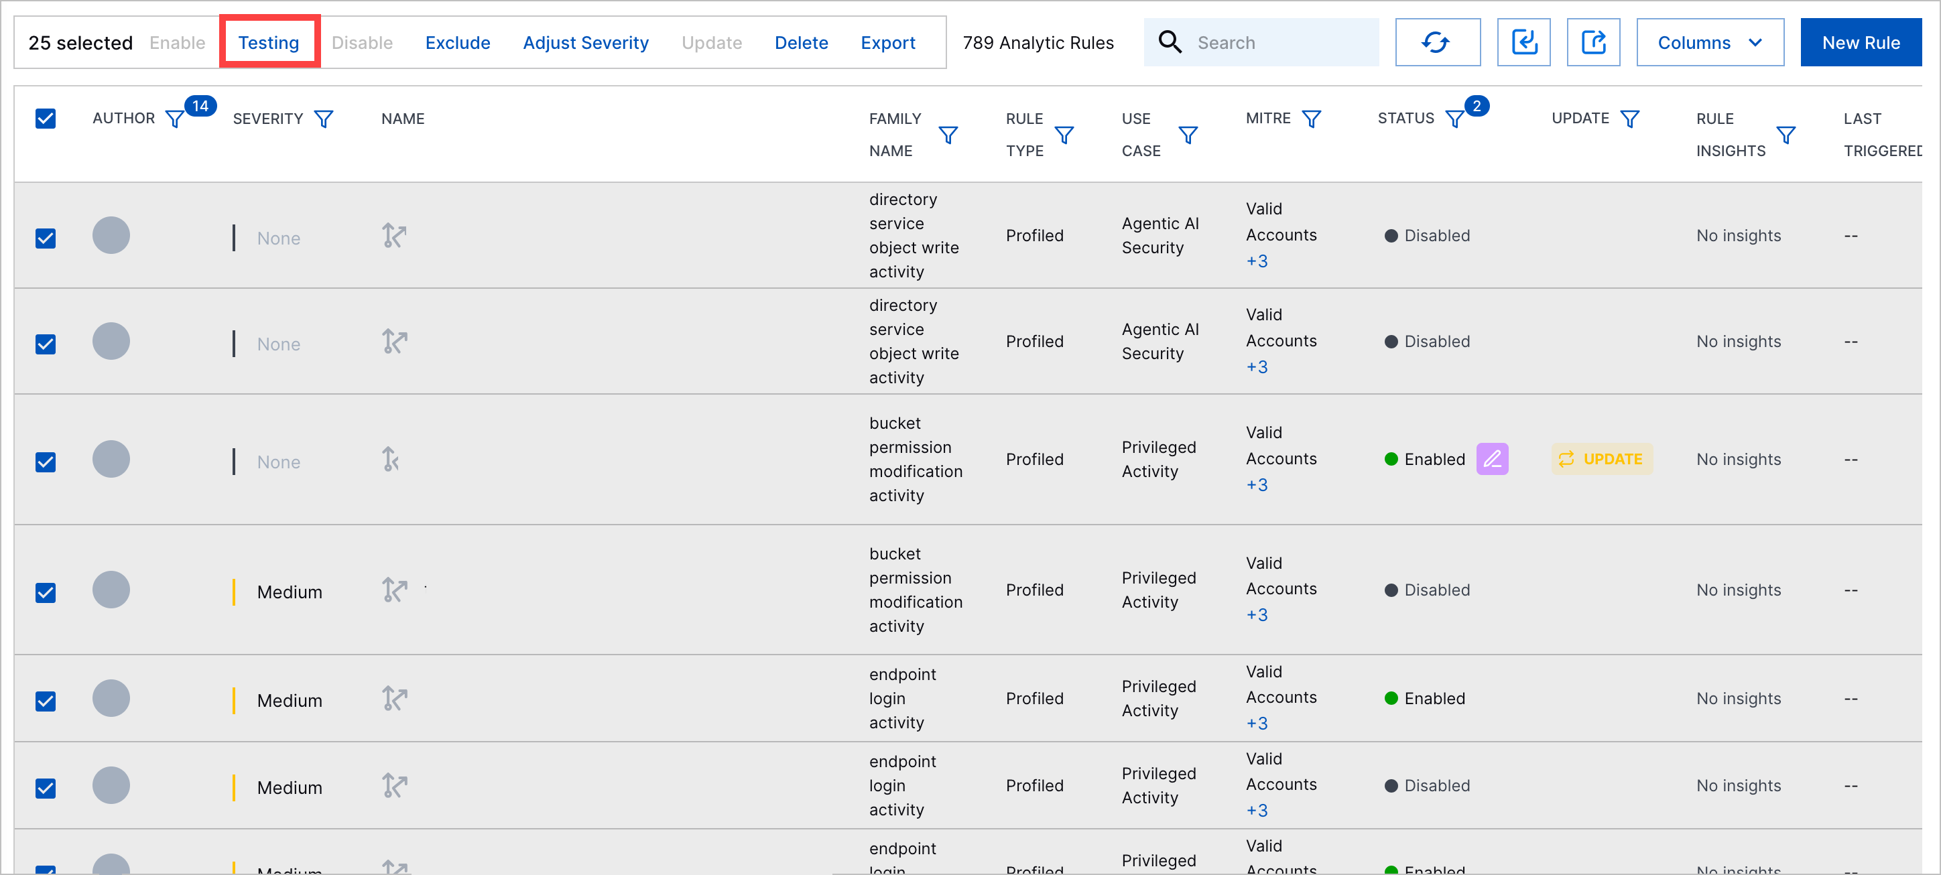Open the Use Case filter funnel
This screenshot has height=875, width=1941.
tap(1188, 135)
